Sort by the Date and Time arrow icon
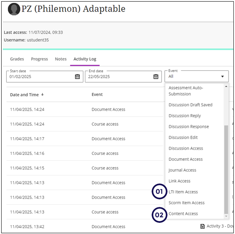The image size is (235, 234). 42,95
